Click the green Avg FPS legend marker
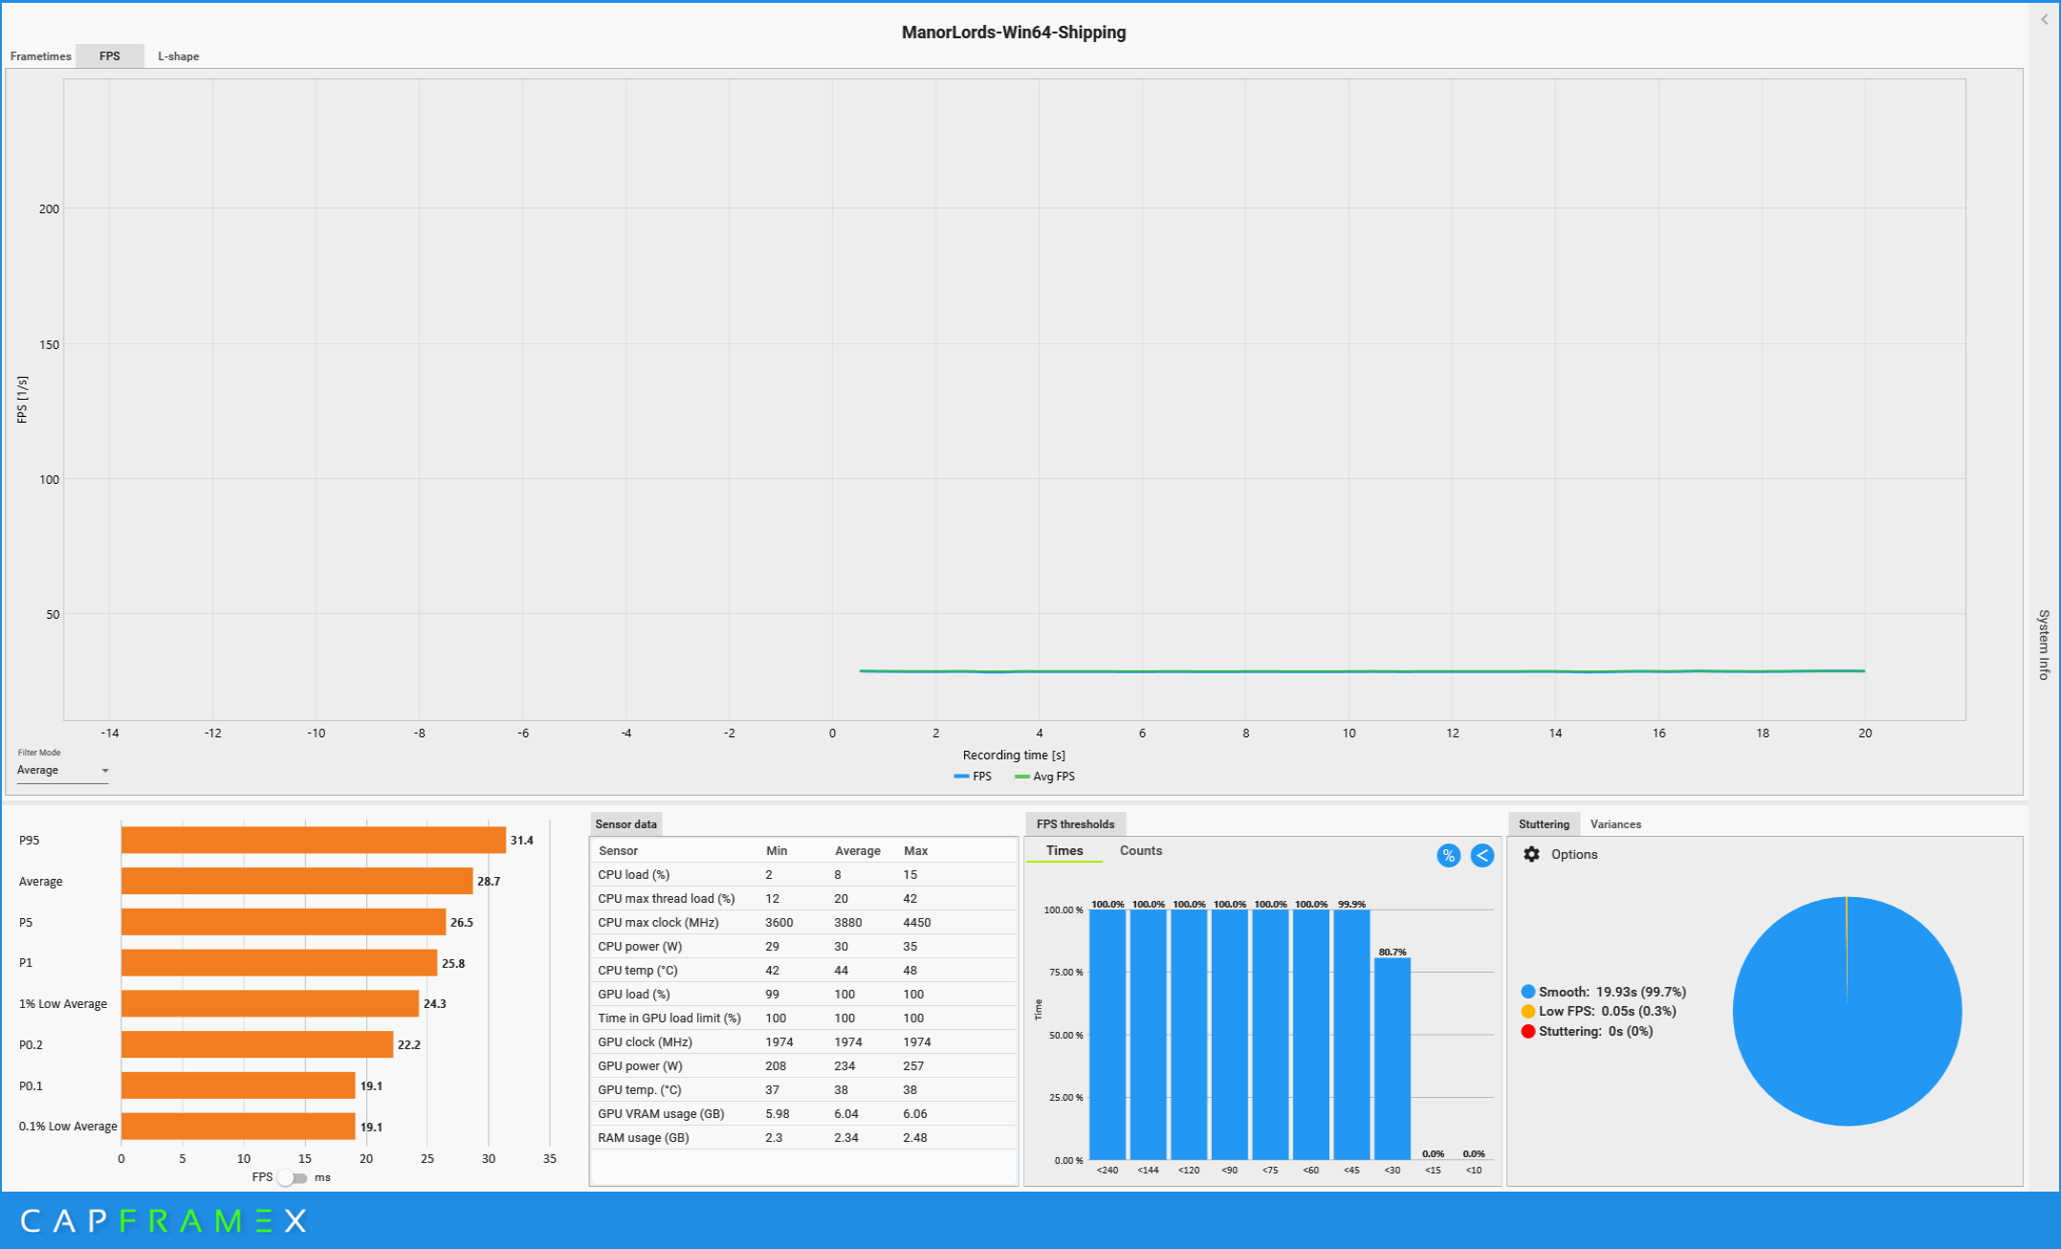The image size is (2061, 1249). (1021, 777)
